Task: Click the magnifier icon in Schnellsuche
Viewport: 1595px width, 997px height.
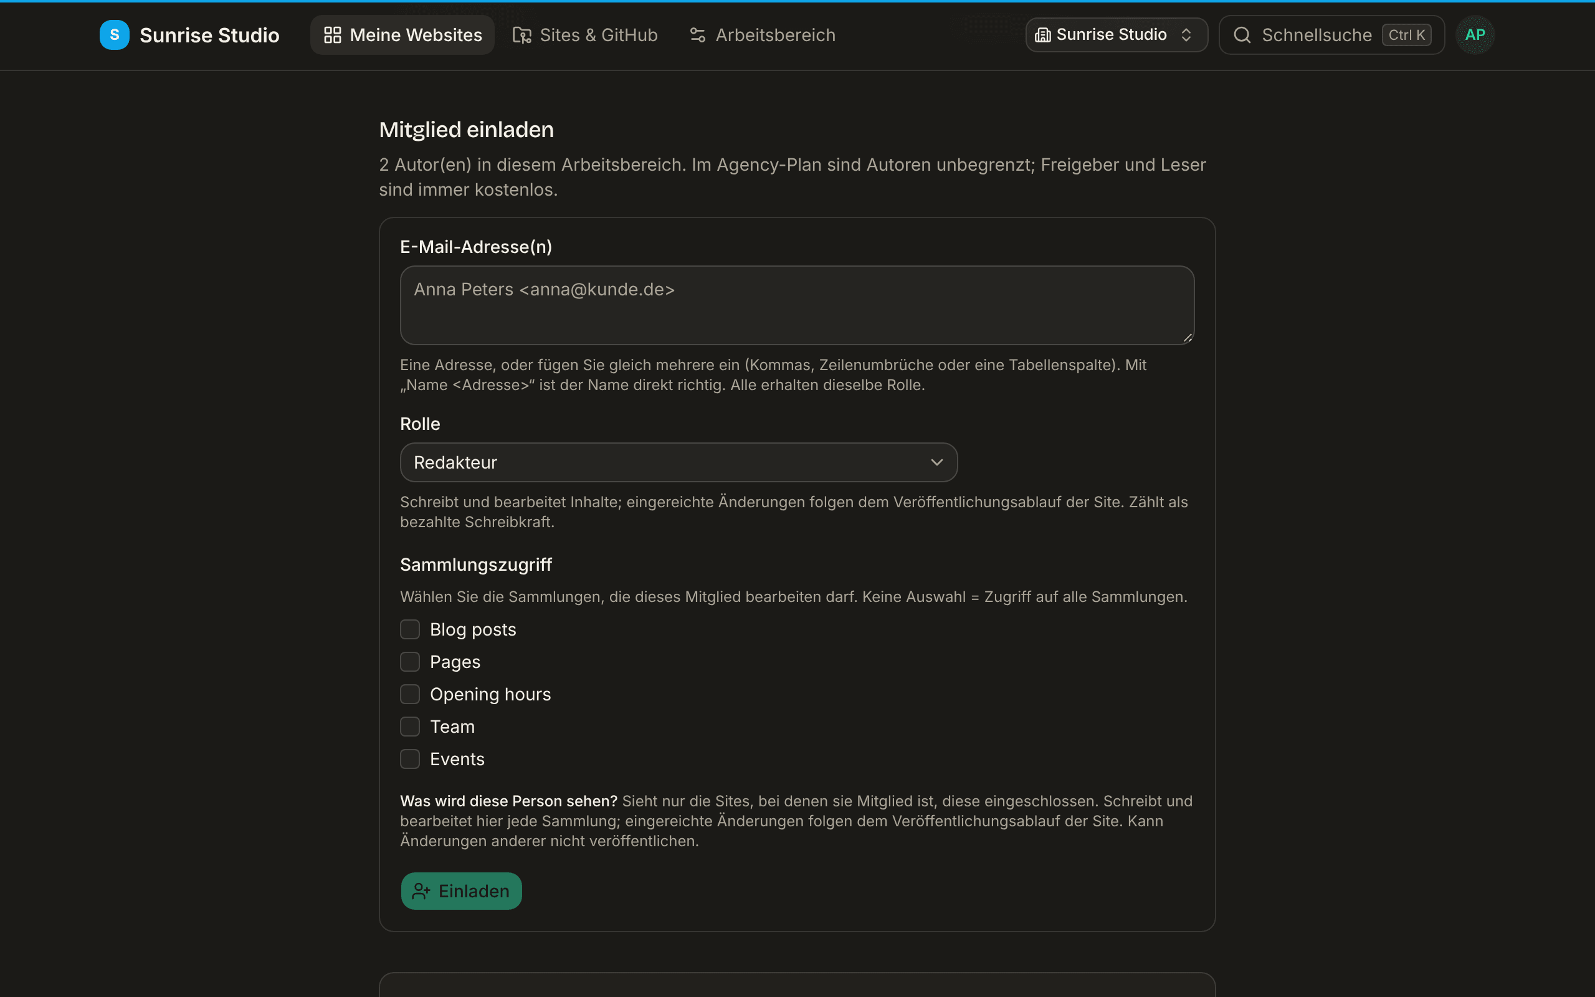Action: coord(1242,35)
